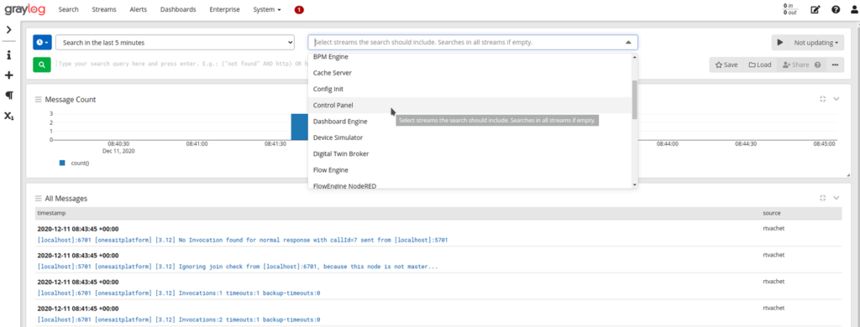Select Control Panel stream
860x327 pixels.
(x=469, y=105)
